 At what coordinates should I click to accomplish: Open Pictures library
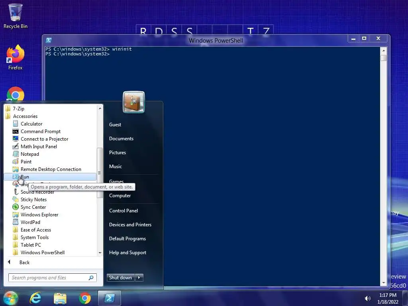[118, 153]
